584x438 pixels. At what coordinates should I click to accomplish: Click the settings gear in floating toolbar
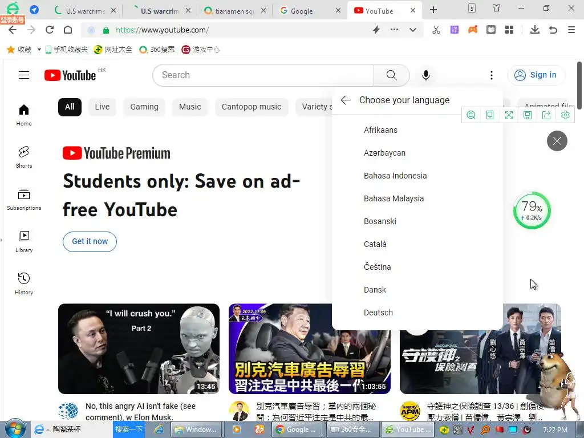coord(565,115)
